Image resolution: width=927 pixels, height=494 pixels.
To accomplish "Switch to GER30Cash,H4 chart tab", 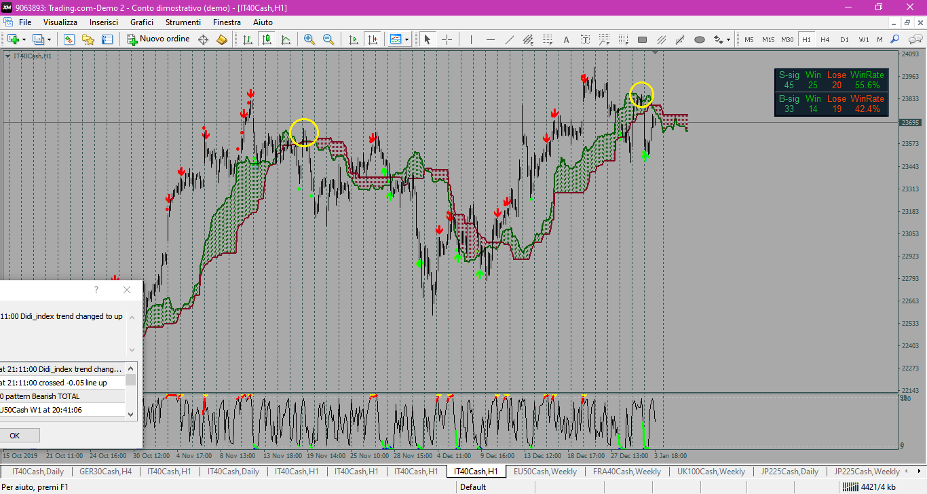I will coord(106,472).
